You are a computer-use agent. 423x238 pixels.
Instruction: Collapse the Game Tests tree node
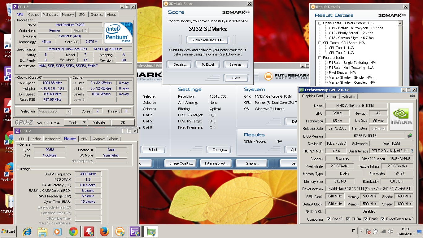pos(320,23)
